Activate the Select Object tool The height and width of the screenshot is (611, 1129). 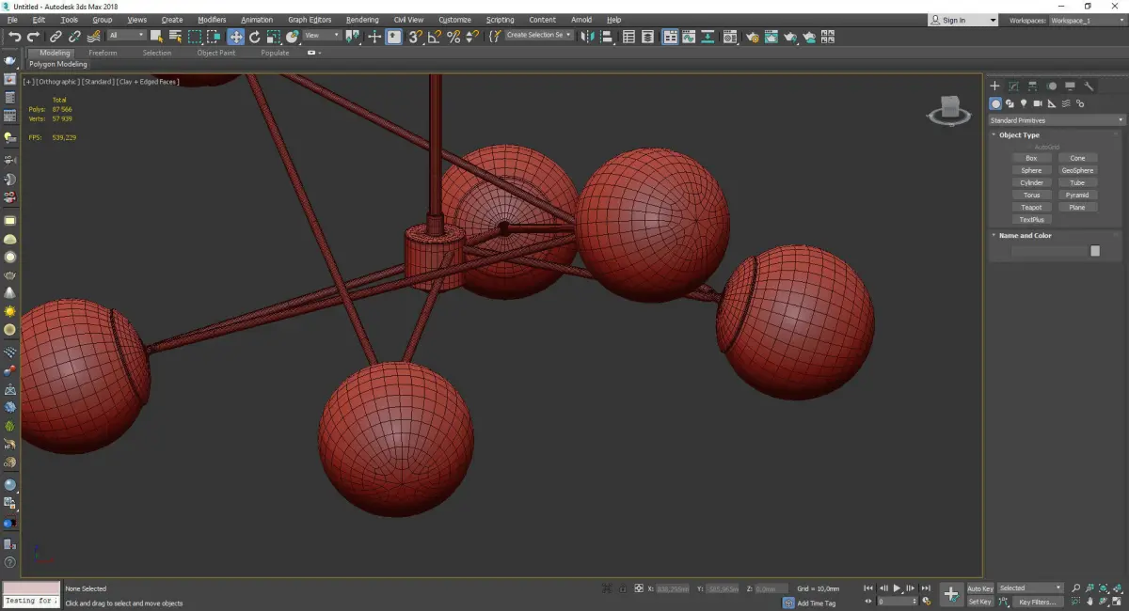[156, 37]
